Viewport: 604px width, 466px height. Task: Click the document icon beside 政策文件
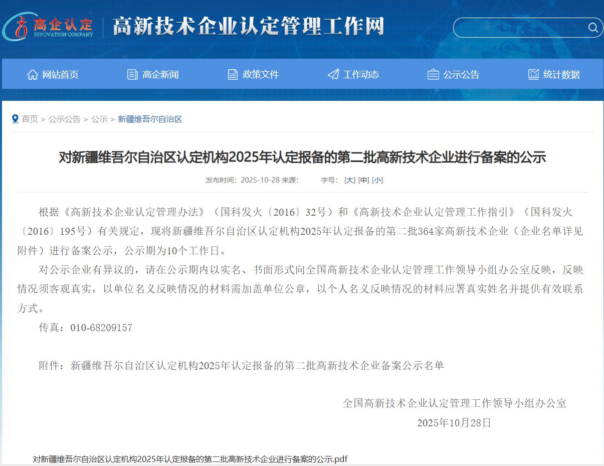tap(233, 75)
